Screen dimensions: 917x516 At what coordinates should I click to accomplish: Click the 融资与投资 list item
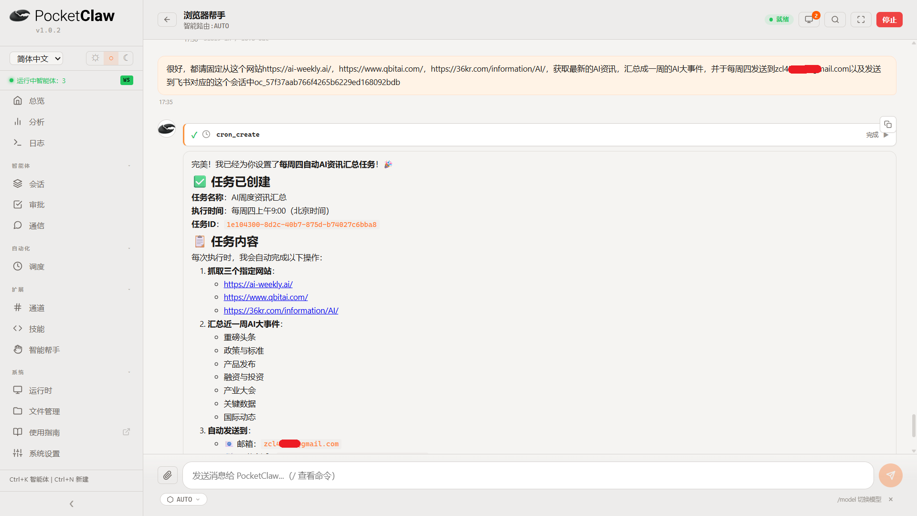(244, 377)
